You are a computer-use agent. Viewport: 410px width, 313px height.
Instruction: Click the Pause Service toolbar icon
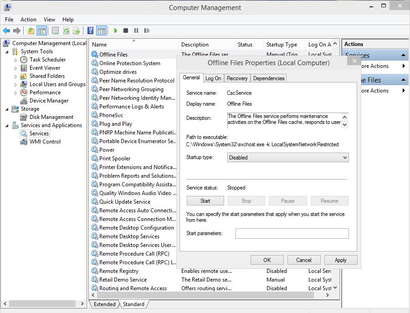click(x=136, y=31)
